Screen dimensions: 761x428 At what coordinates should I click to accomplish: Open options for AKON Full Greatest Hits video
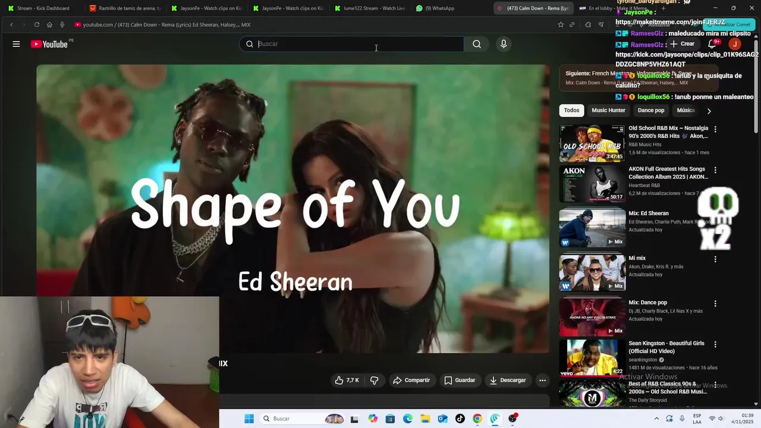[x=715, y=170]
